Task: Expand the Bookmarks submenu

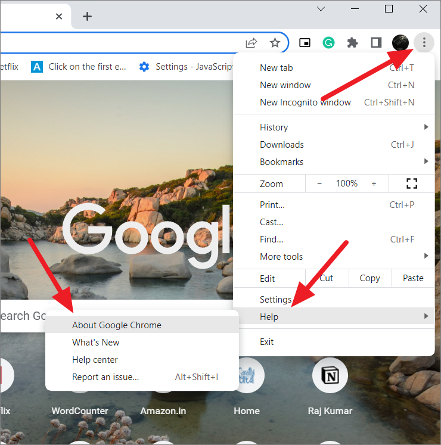Action: 334,162
